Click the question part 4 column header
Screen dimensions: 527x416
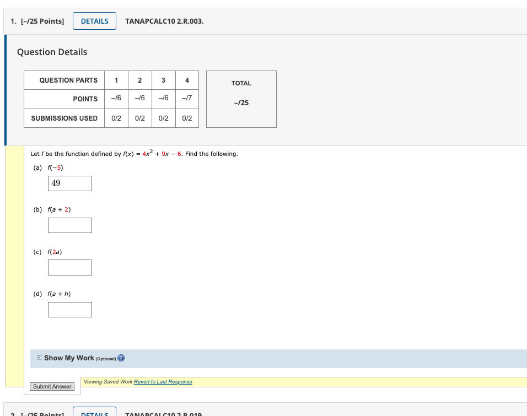[x=187, y=80]
